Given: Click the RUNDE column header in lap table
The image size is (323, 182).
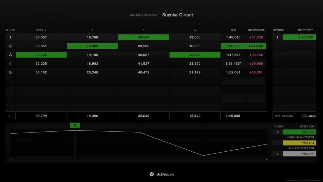Looking at the screenshot, I should click(x=10, y=30).
